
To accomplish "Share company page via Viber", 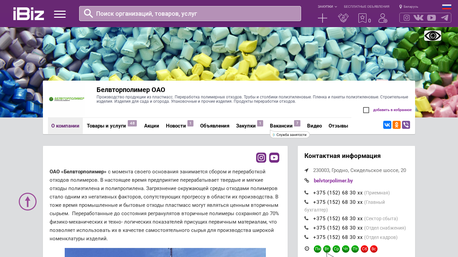I will point(406,125).
